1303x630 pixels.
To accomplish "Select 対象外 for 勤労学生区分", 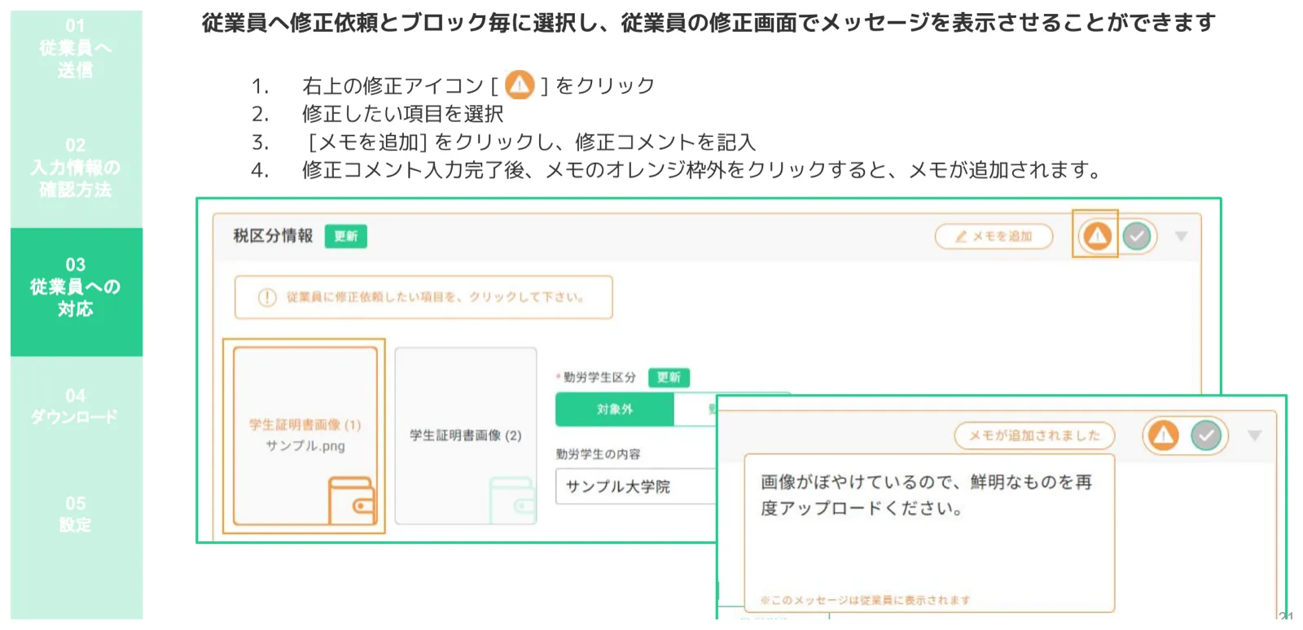I will coord(615,409).
